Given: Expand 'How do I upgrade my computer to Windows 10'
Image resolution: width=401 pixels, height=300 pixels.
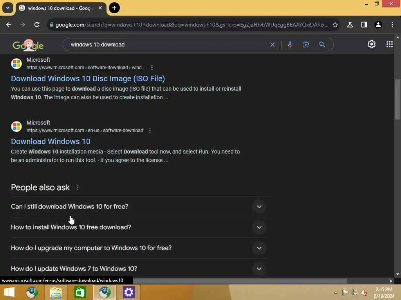Looking at the screenshot, I should (138, 248).
